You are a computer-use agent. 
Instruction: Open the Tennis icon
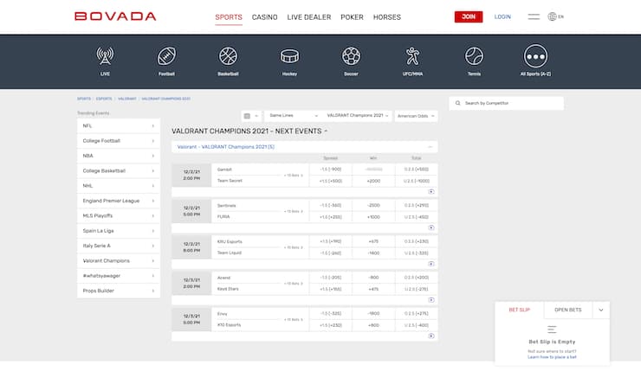(x=474, y=57)
